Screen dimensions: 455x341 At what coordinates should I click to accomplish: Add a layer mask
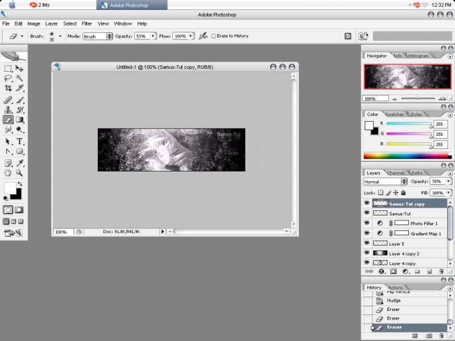(x=393, y=272)
